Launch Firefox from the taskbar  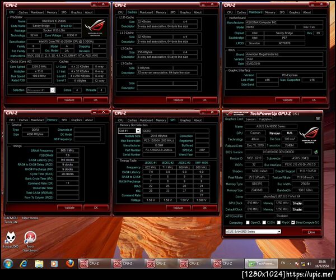pos(70,263)
